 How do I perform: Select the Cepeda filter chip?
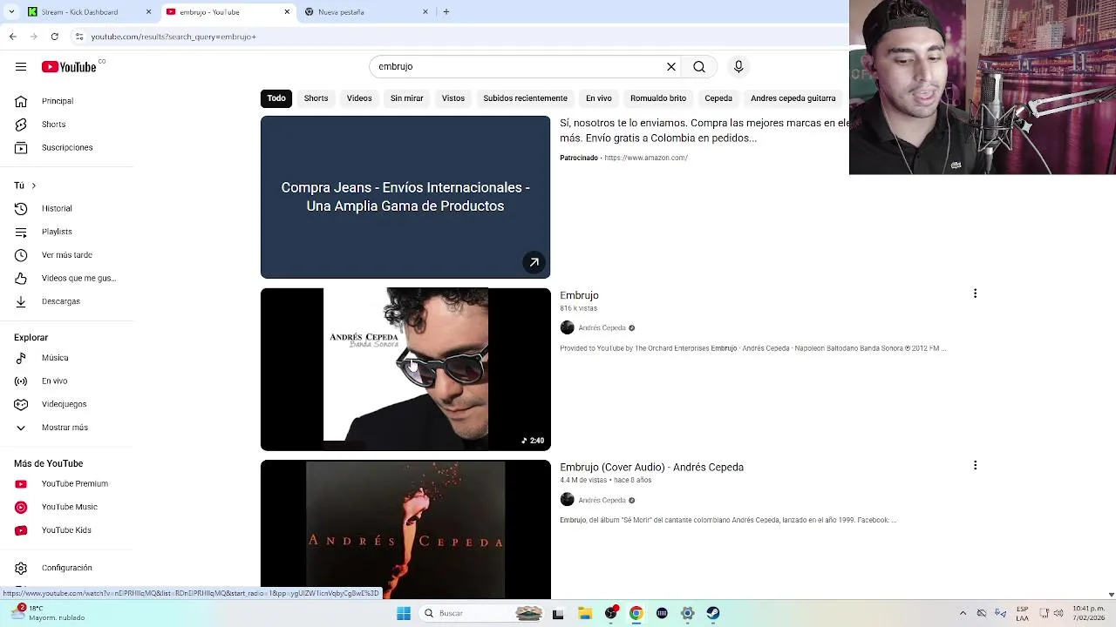pos(718,98)
